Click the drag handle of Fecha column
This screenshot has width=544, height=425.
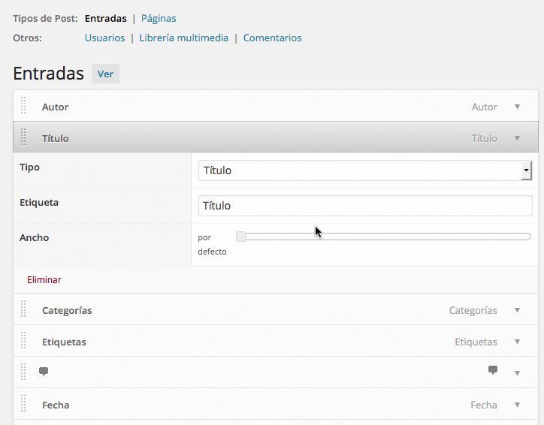pyautogui.click(x=23, y=403)
